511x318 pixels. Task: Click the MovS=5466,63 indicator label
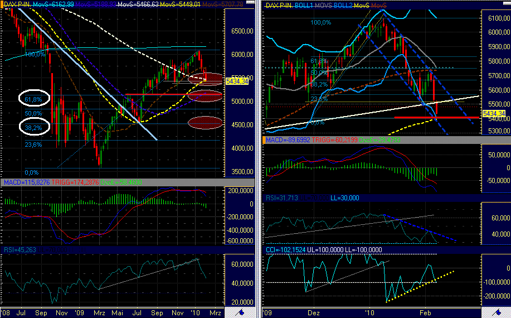[138, 4]
